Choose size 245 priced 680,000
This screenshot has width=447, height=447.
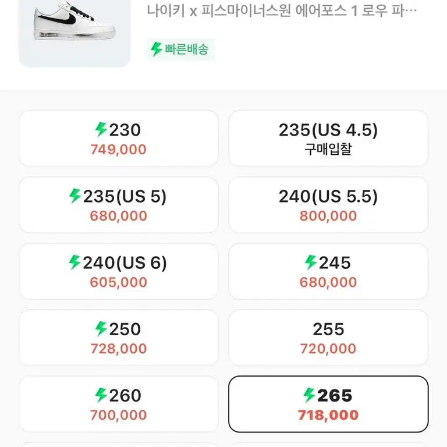click(x=328, y=271)
